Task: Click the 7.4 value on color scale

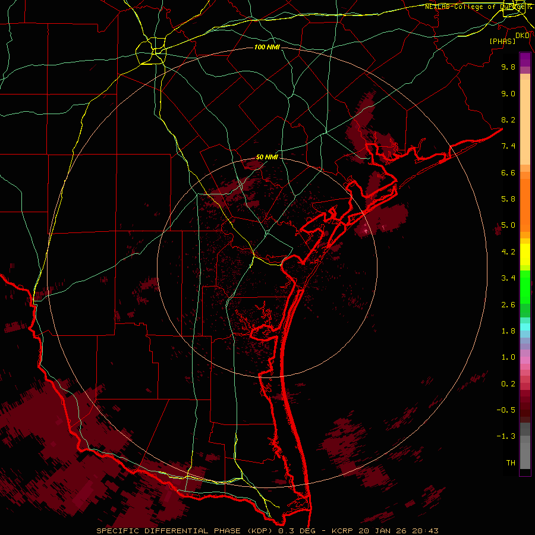Action: coord(508,146)
